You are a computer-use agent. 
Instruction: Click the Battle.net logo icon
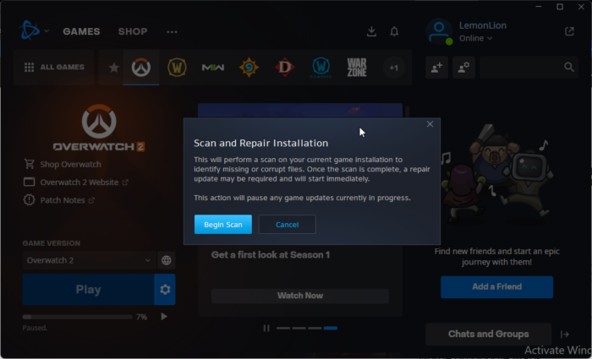point(29,30)
